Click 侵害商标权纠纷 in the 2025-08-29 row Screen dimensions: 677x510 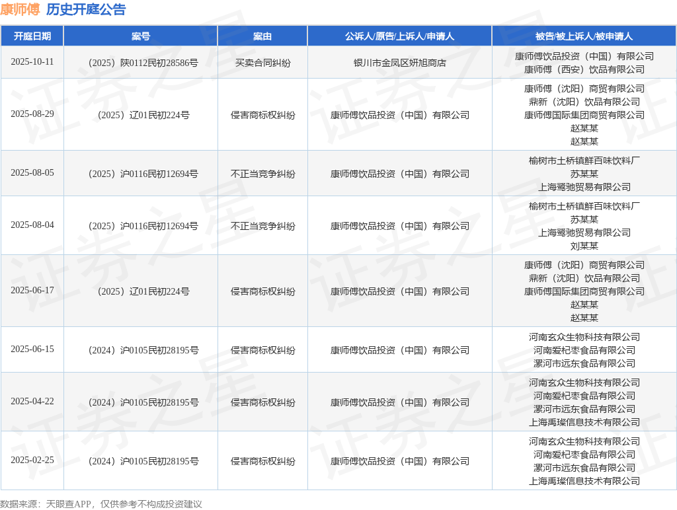coord(262,115)
